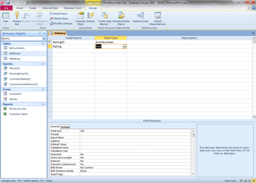The width and height of the screenshot is (256, 183).
Task: Modify Lookups for the field
Action: point(61,24)
